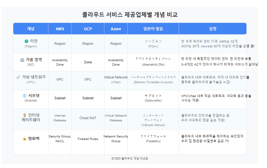Click the GCP Region cell
This screenshot has height=168, width=267.
[88, 43]
